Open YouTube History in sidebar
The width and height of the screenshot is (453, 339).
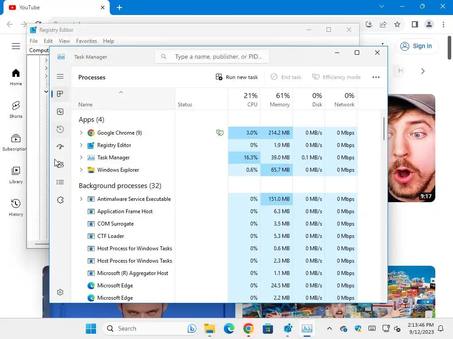(x=16, y=208)
